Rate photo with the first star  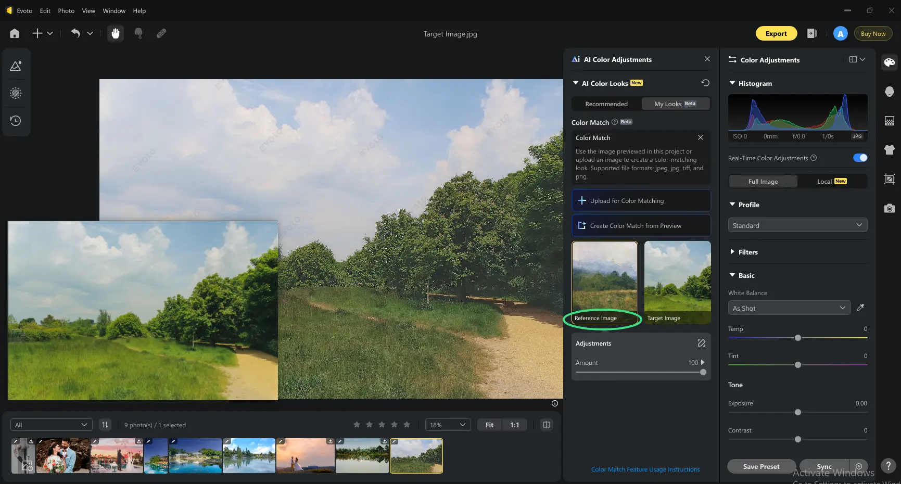click(x=357, y=425)
